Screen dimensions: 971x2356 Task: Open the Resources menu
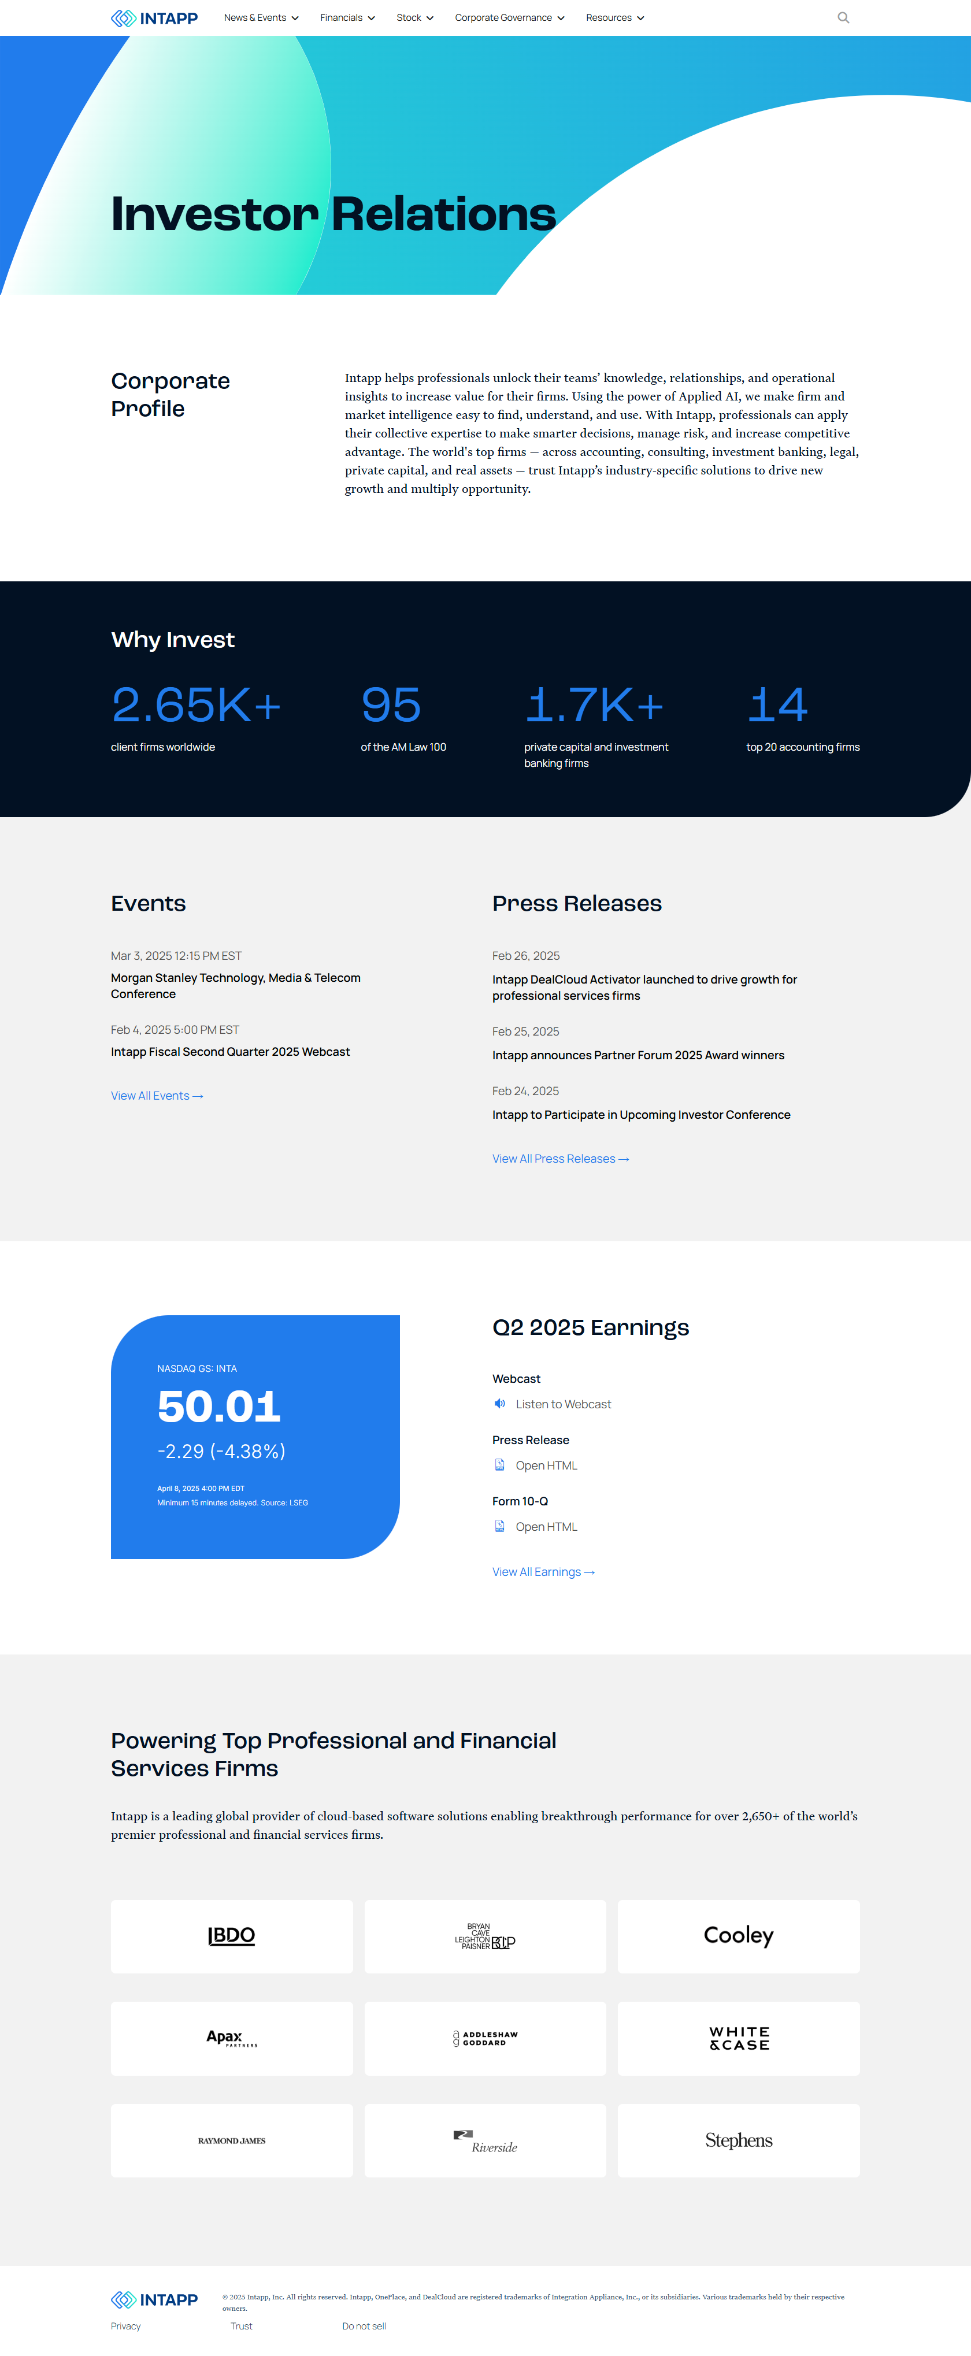click(614, 17)
